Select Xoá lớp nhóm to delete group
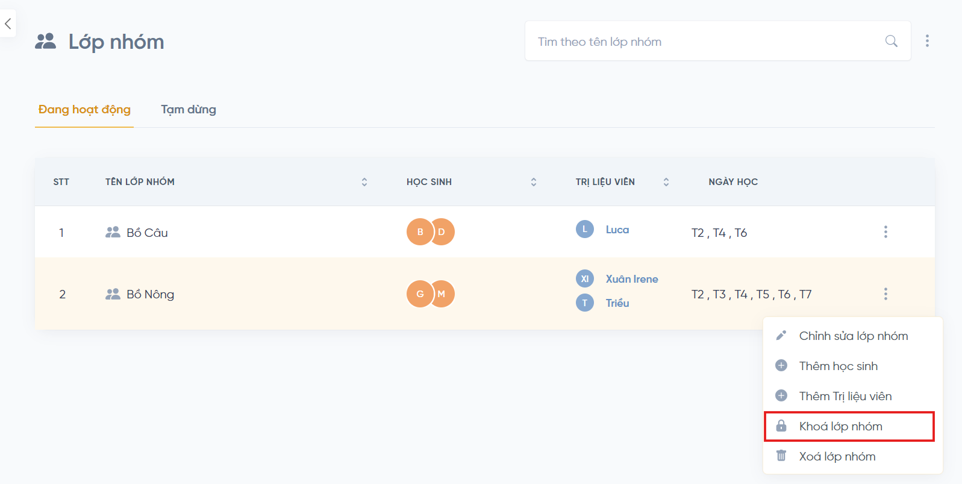Viewport: 962px width, 484px height. pyautogui.click(x=837, y=457)
